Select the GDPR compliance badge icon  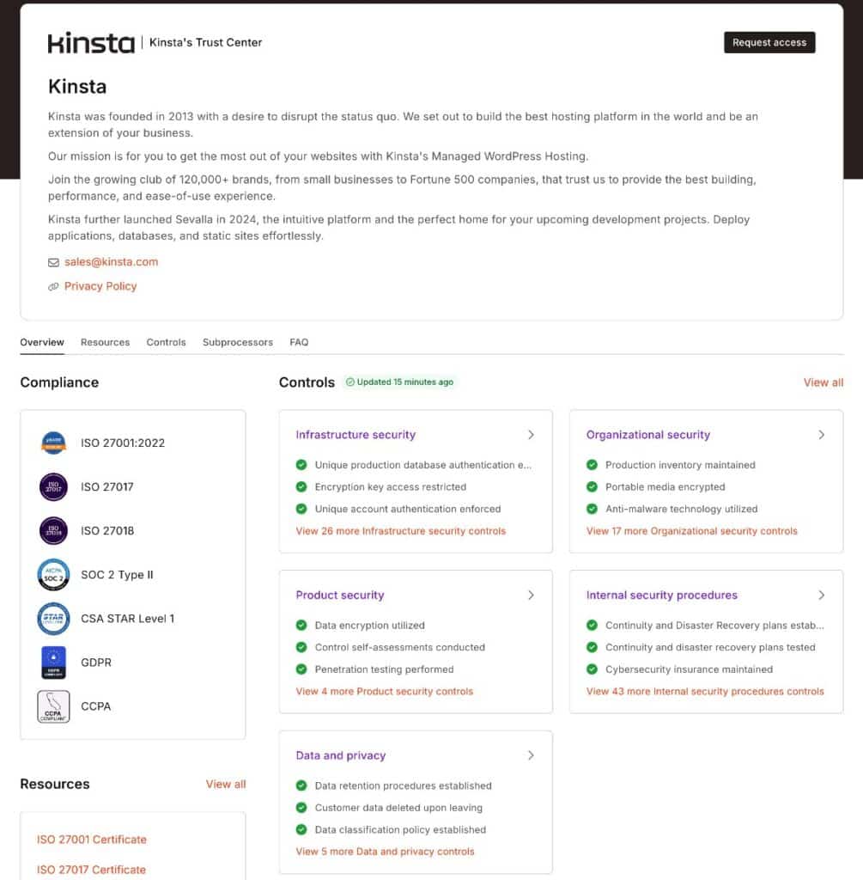[x=53, y=662]
